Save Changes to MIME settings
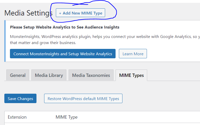The image size is (200, 125). coord(20,98)
